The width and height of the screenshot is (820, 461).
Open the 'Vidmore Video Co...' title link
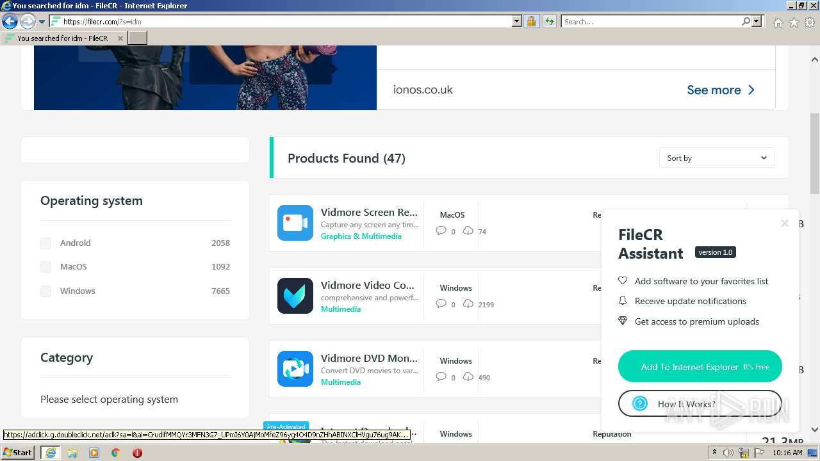(x=368, y=285)
